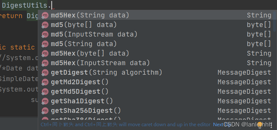The width and height of the screenshot is (277, 130).
Task: Pick the md5Hex(byte[] data) suggestion
Action: tap(90, 53)
